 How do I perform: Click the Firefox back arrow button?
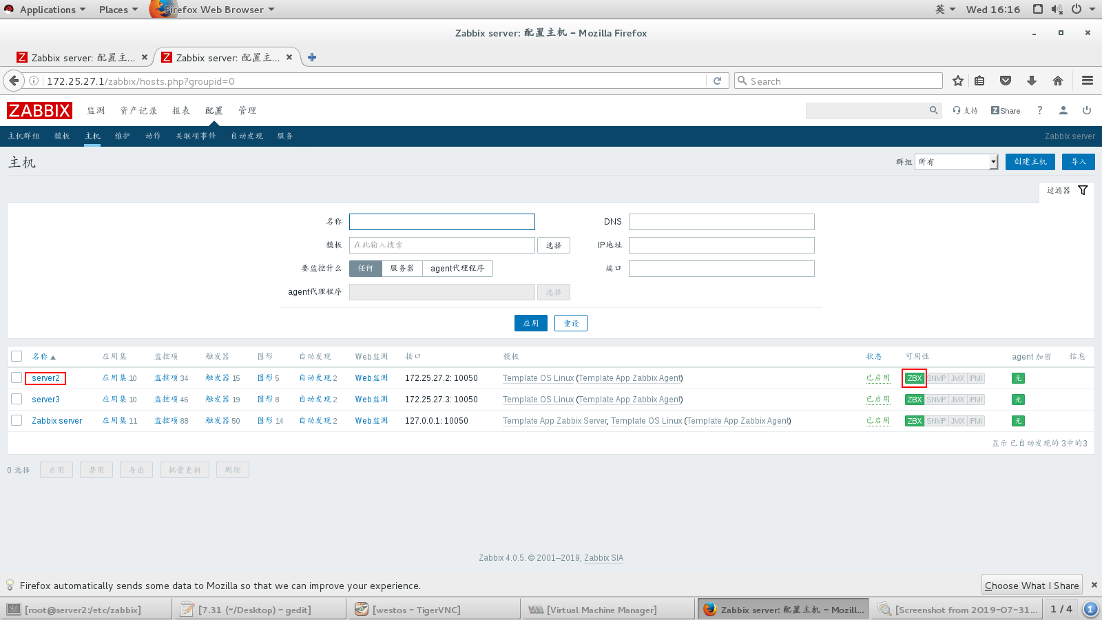[x=14, y=81]
